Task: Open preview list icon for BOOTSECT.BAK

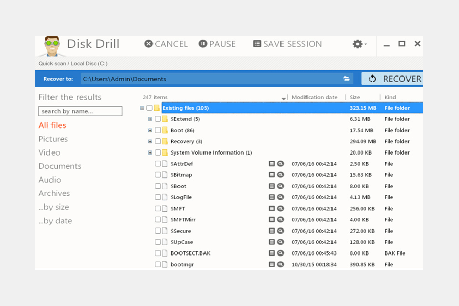Action: pos(272,253)
